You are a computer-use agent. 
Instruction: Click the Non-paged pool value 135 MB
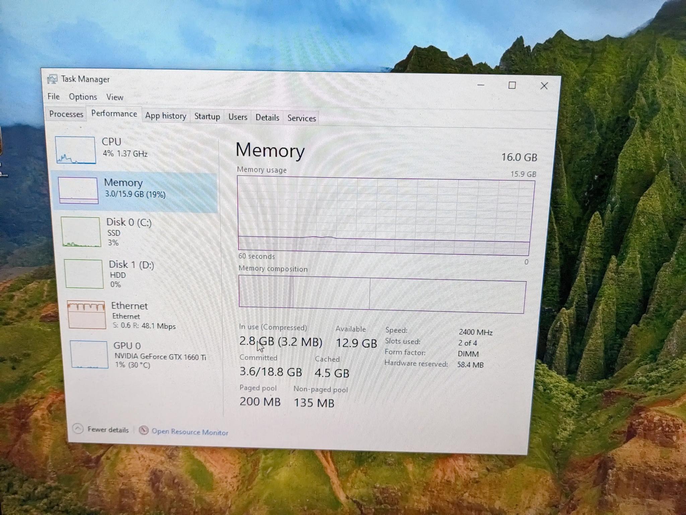[314, 403]
